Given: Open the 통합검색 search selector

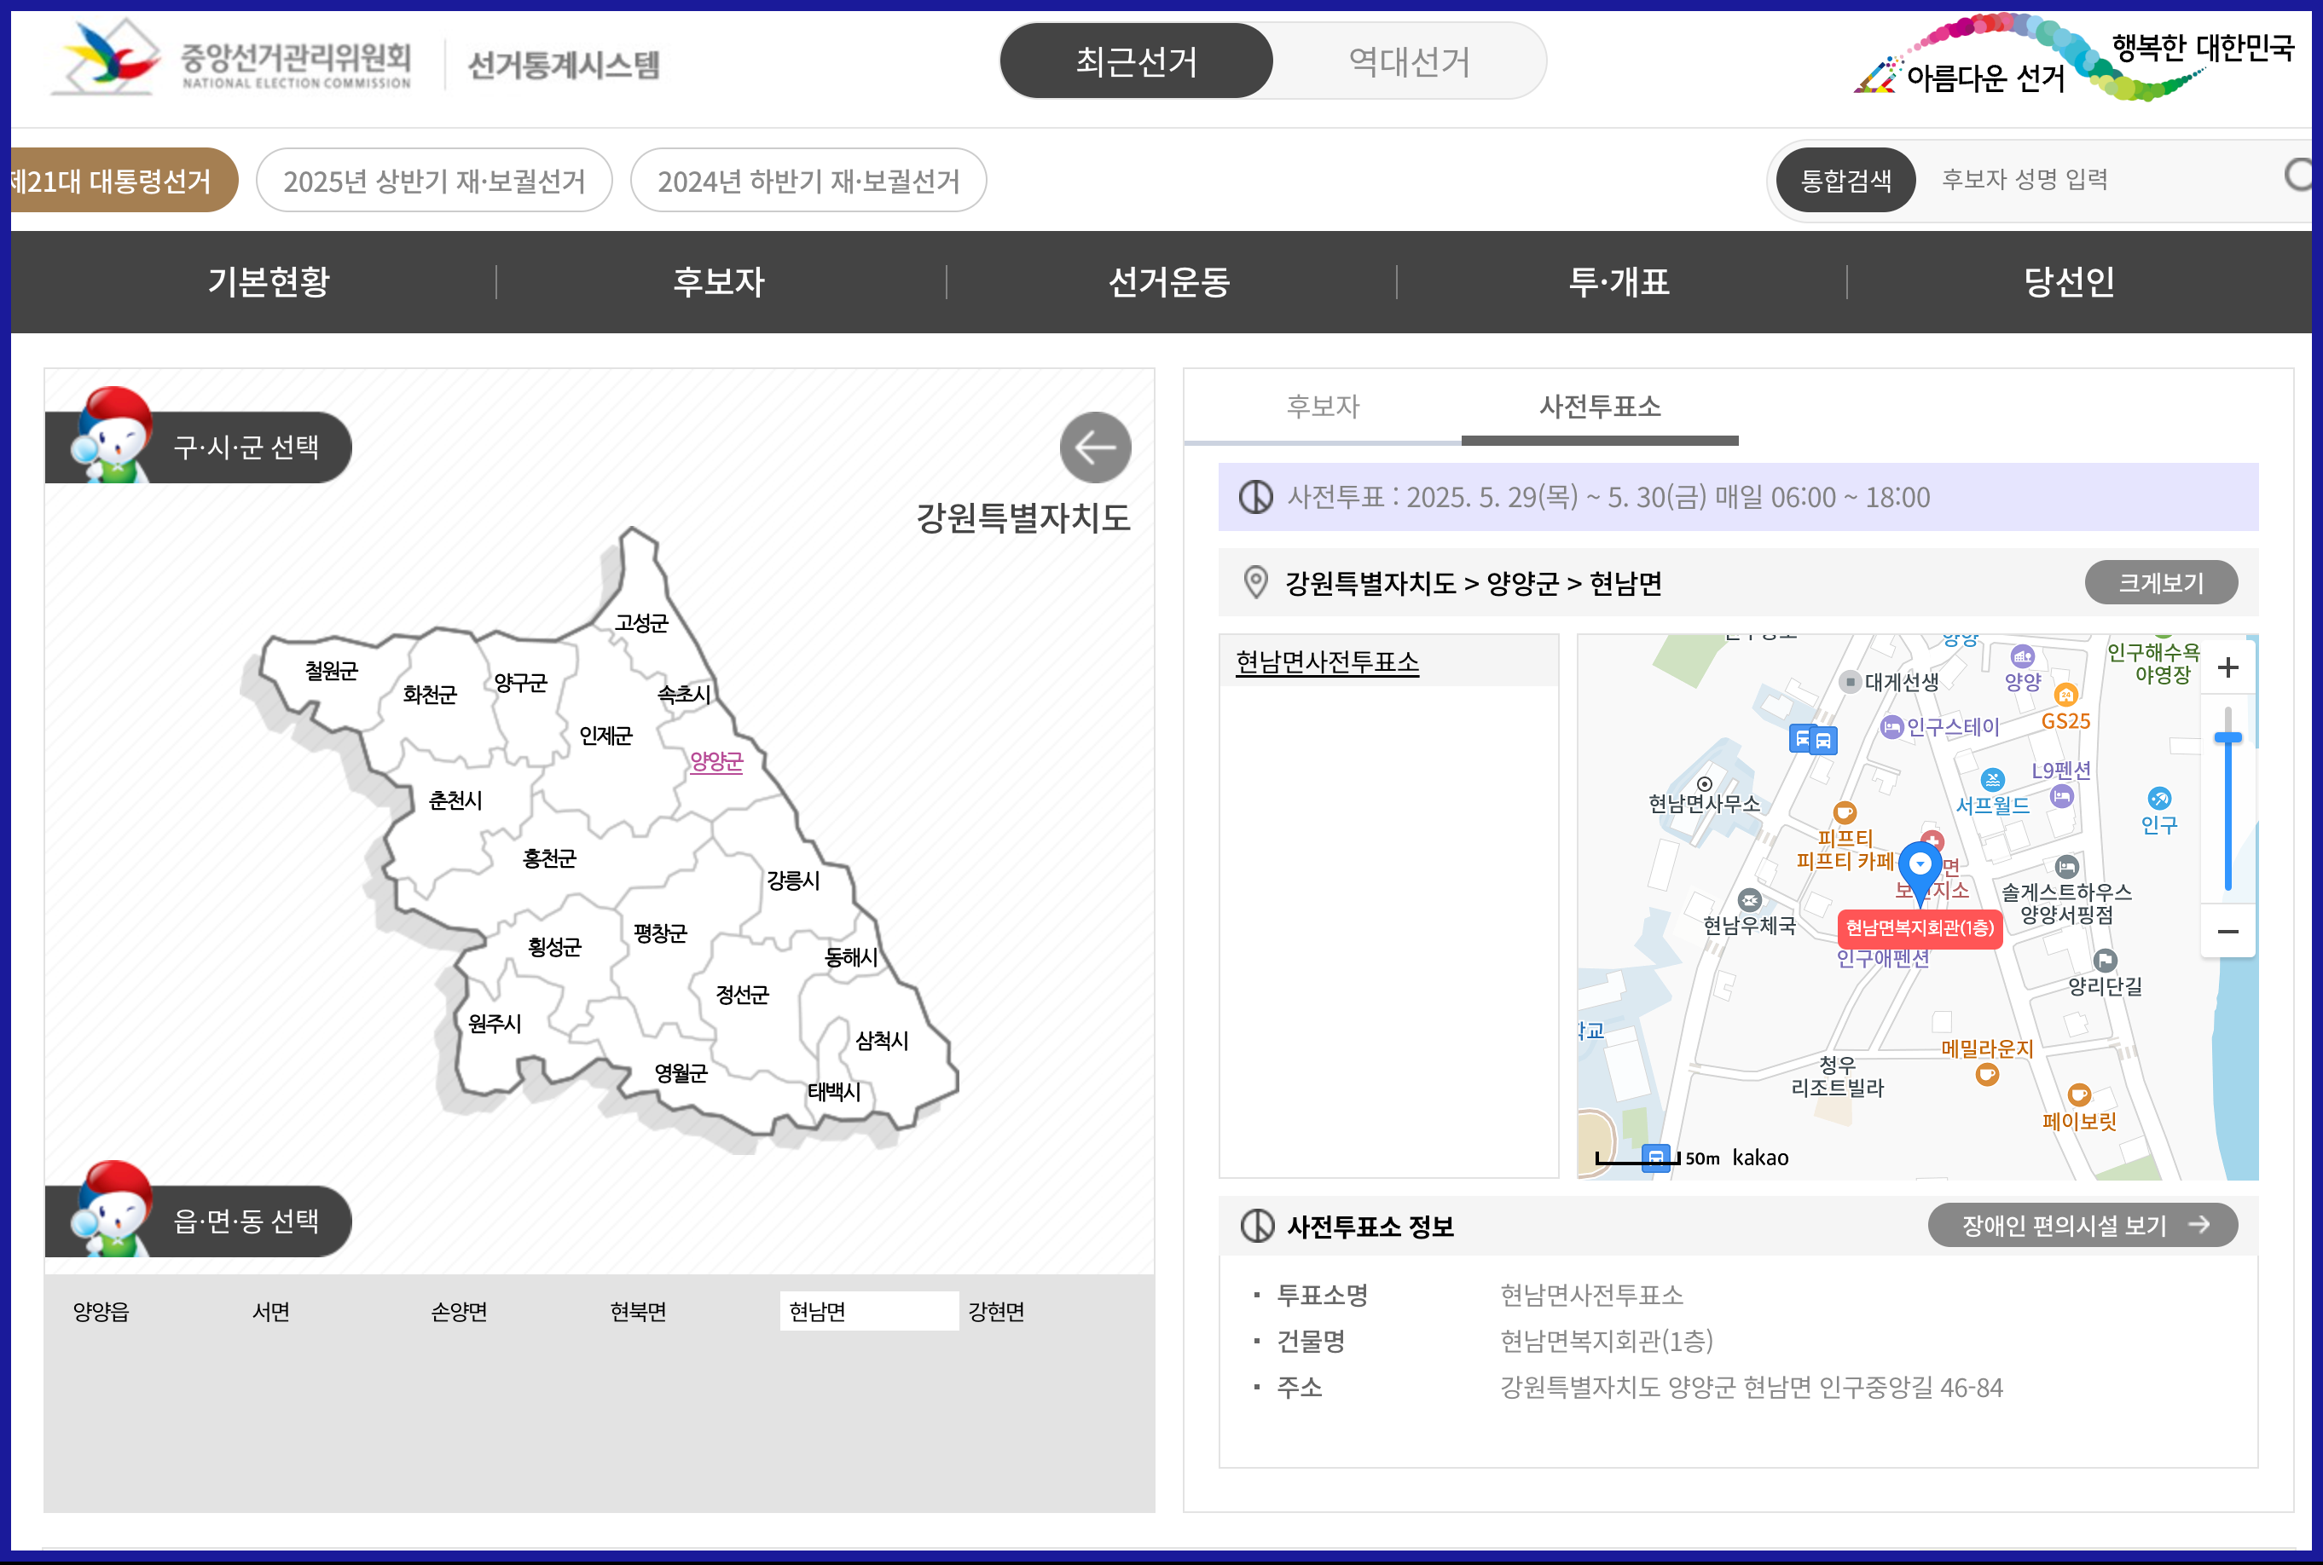Looking at the screenshot, I should pyautogui.click(x=1845, y=180).
